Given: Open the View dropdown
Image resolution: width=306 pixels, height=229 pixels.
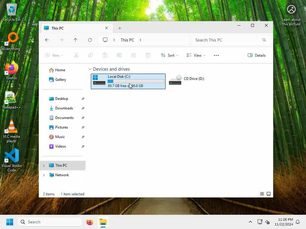Looking at the screenshot, I should tap(196, 55).
